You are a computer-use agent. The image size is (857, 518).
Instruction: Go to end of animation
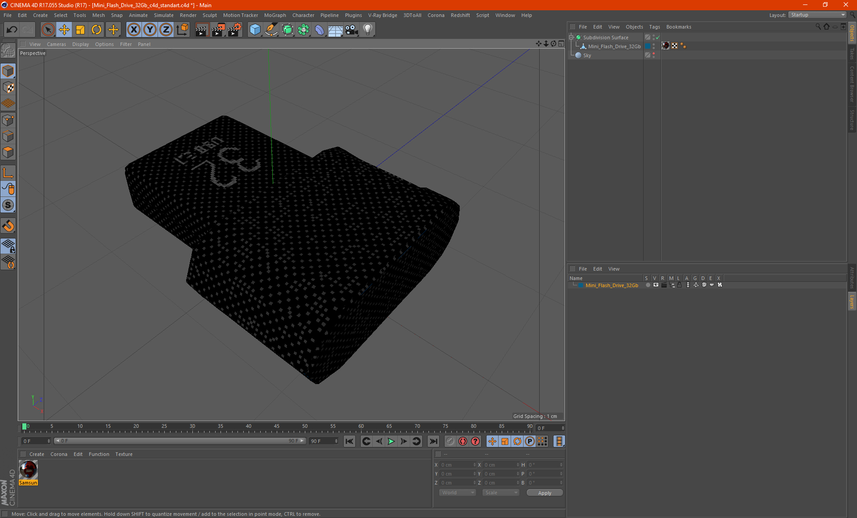pyautogui.click(x=433, y=441)
